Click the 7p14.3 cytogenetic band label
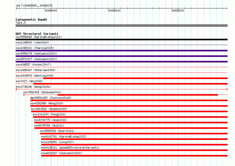Image resolution: width=235 pixels, height=166 pixels. tap(21, 23)
